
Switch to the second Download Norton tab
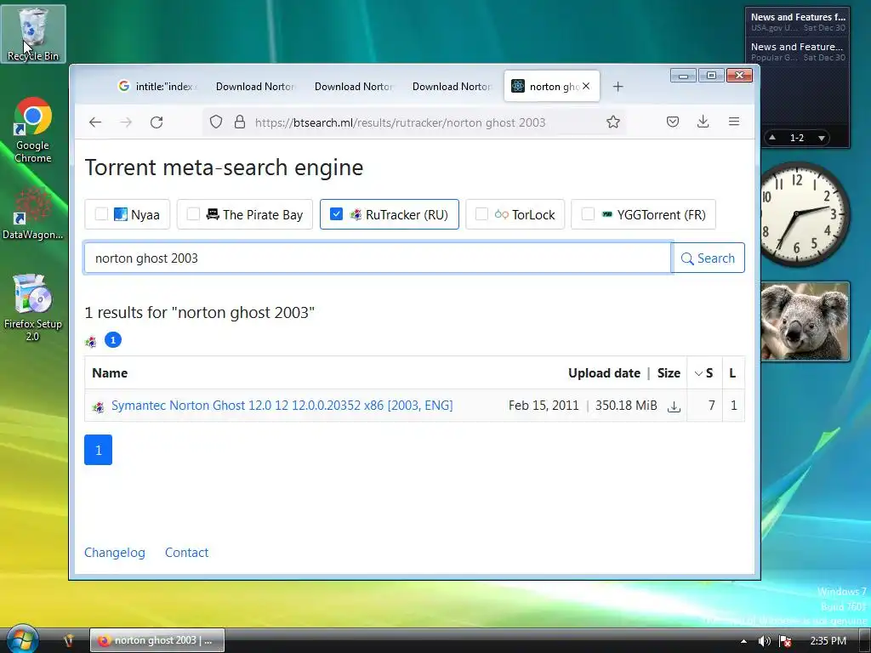(354, 87)
